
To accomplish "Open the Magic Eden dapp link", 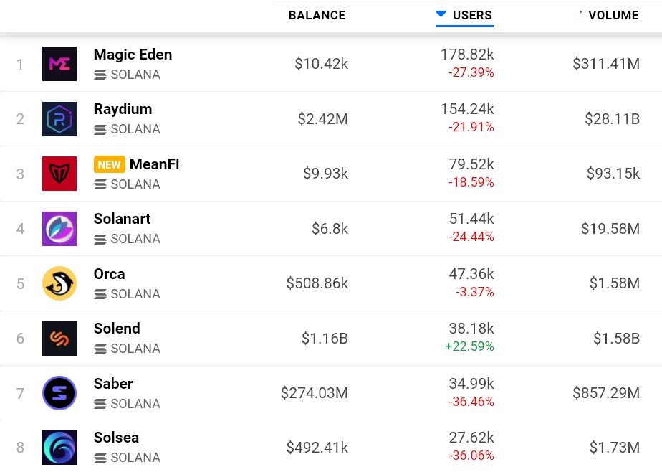I will click(x=133, y=55).
